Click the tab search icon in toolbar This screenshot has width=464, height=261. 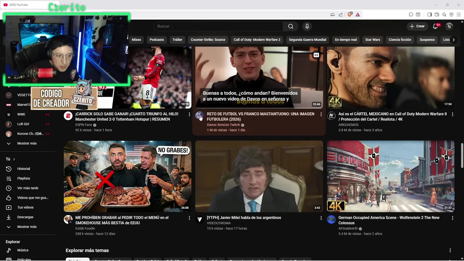[x=418, y=14]
